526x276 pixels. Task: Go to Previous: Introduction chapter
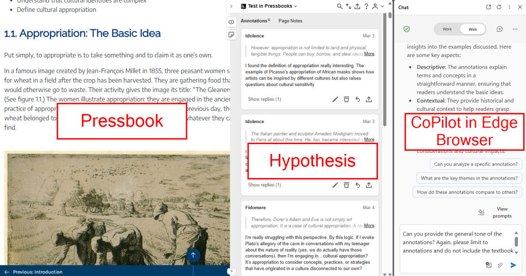33,272
